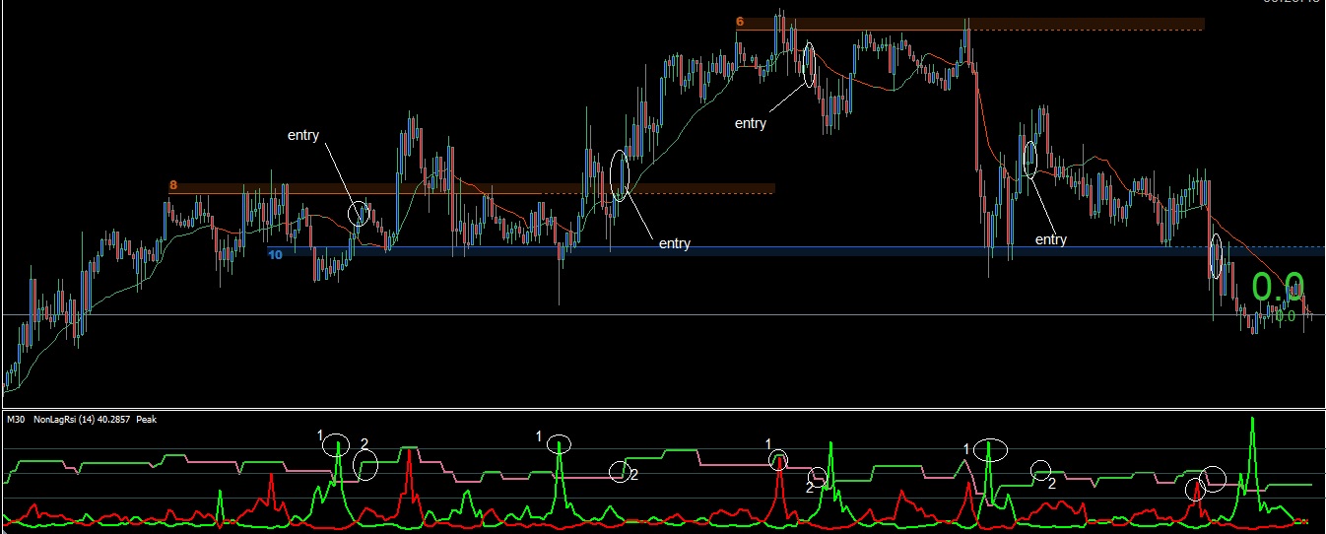Select circle labeled 2 beside the first indicator peak

365,465
